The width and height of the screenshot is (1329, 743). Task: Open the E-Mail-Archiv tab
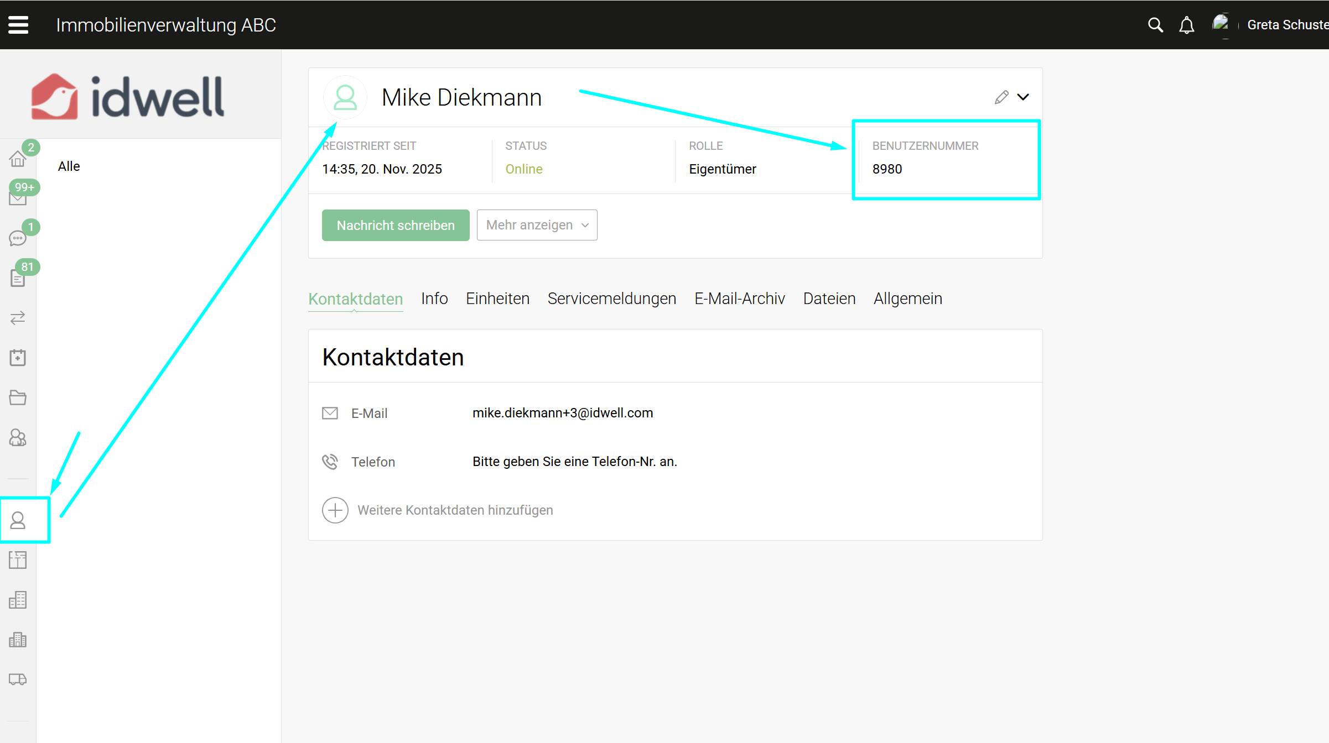[739, 299]
